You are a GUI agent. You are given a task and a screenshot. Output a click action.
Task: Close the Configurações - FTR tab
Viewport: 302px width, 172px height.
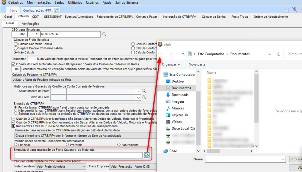pyautogui.click(x=56, y=10)
